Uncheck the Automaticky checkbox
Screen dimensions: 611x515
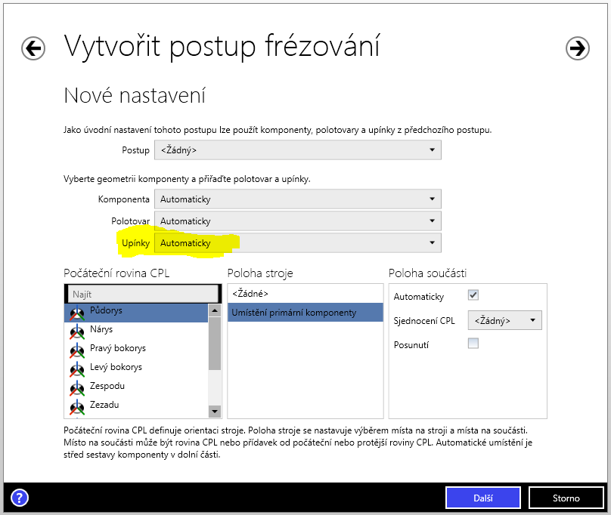pos(473,295)
